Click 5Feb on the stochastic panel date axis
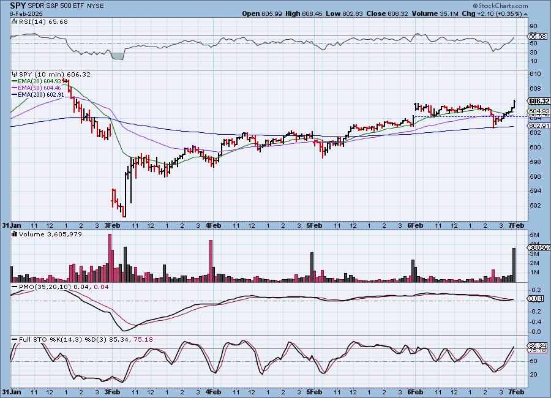 [314, 392]
